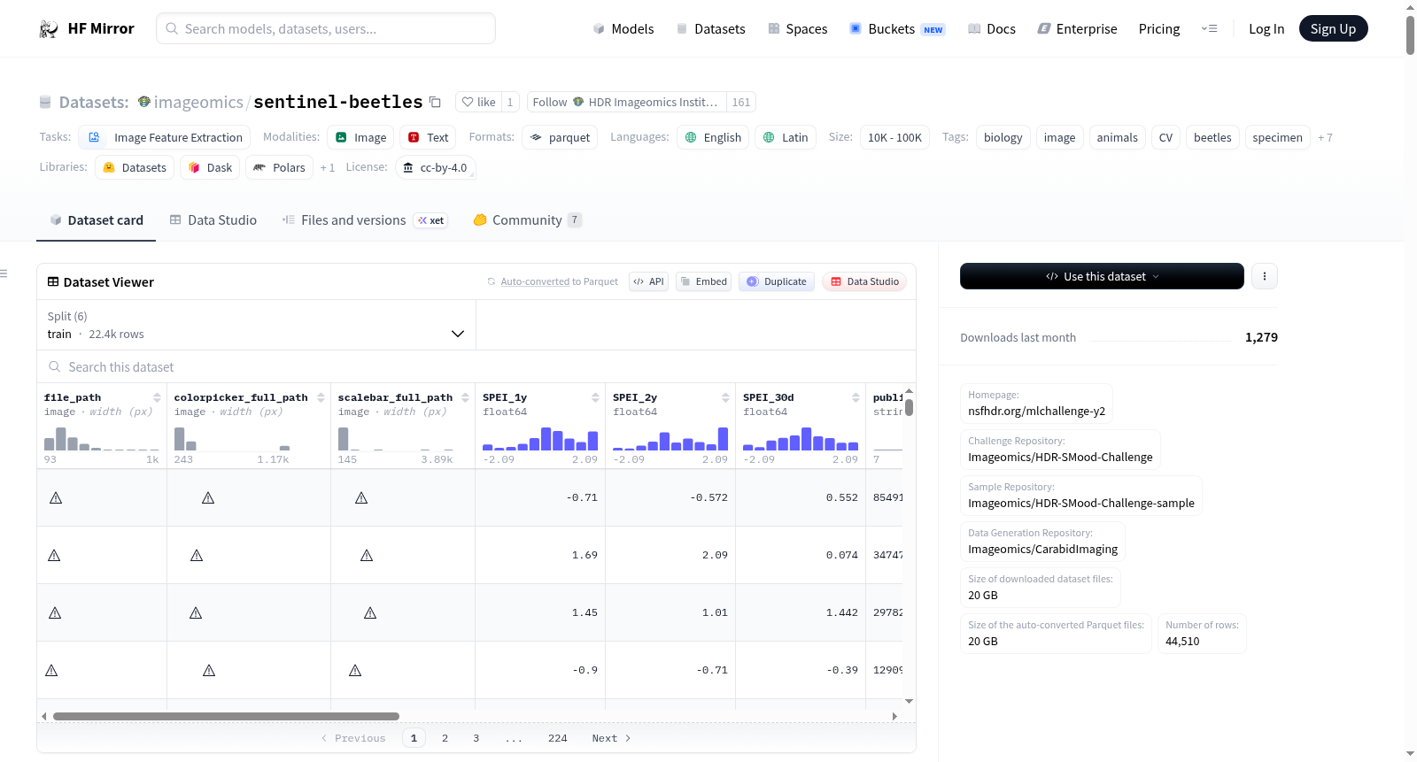This screenshot has height=762, width=1417.
Task: Click the Embed button
Action: [703, 281]
